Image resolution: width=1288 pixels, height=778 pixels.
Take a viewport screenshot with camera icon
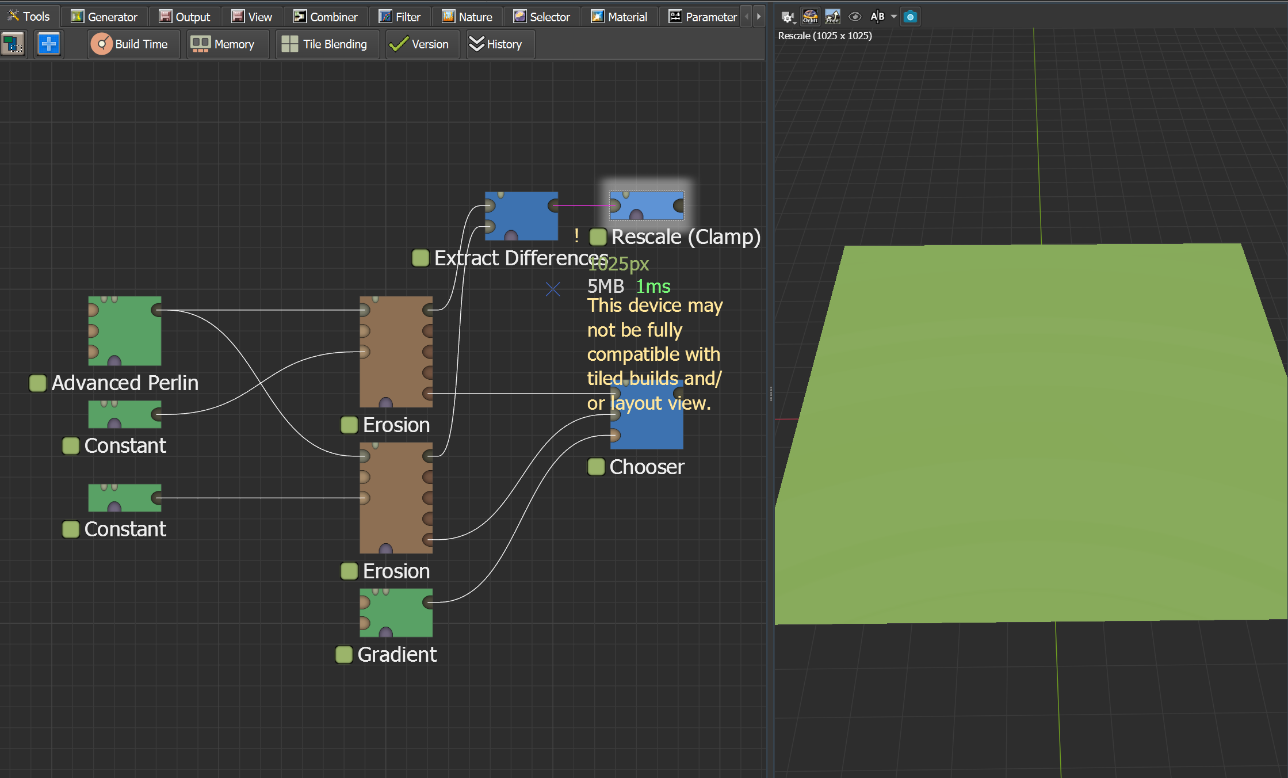(910, 17)
